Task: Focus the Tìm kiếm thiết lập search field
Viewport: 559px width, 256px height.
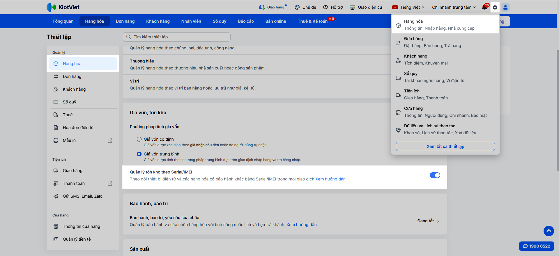Action: tap(177, 37)
